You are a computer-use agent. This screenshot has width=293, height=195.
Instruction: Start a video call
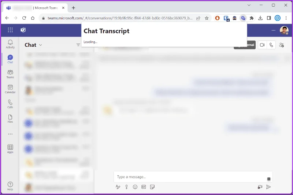262,45
